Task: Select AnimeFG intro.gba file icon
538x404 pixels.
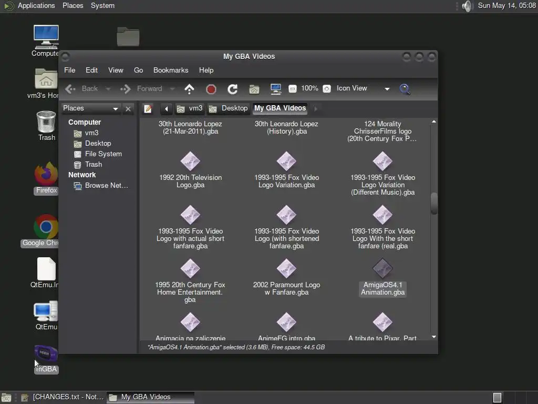Action: [x=286, y=322]
